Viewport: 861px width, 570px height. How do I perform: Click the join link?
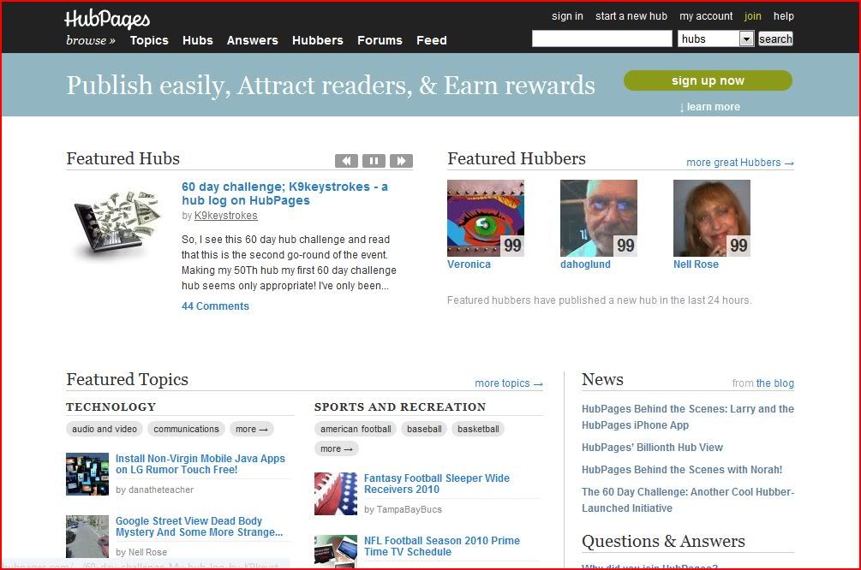pos(753,16)
